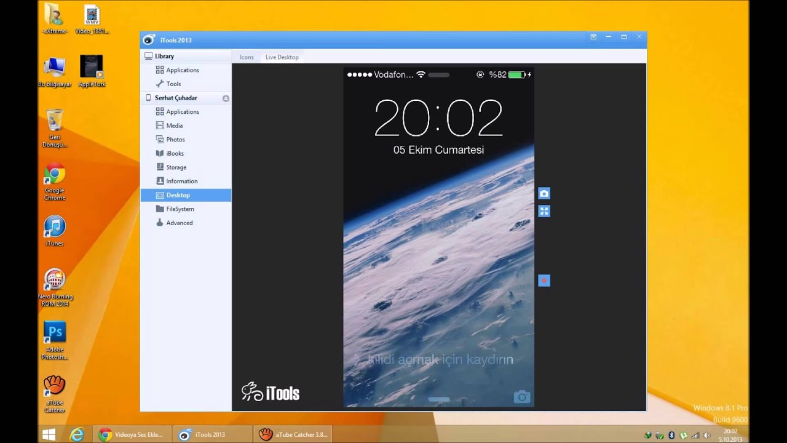Select Desktop in the sidebar
Viewport: 787px width, 443px height.
click(186, 195)
